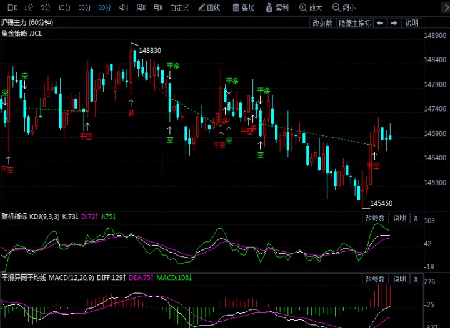Screen dimensions: 450x328
Task: Click the red 多 signal below the peak candle
Action: point(131,113)
